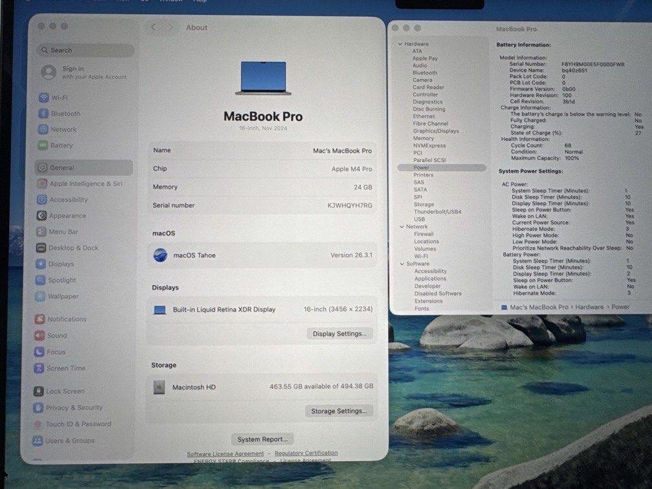Select Camera in System Report

pos(422,80)
